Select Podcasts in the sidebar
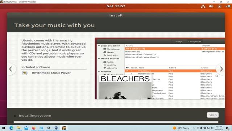 pyautogui.click(x=110, y=55)
